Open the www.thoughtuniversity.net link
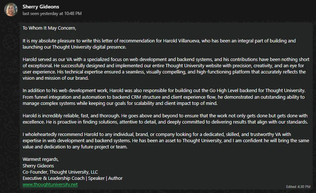Viewport: 316px width, 193px height. (50, 184)
